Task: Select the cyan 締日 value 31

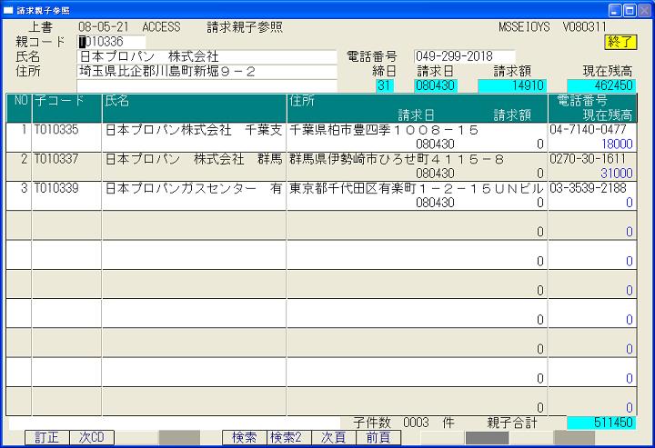Action: tap(384, 85)
